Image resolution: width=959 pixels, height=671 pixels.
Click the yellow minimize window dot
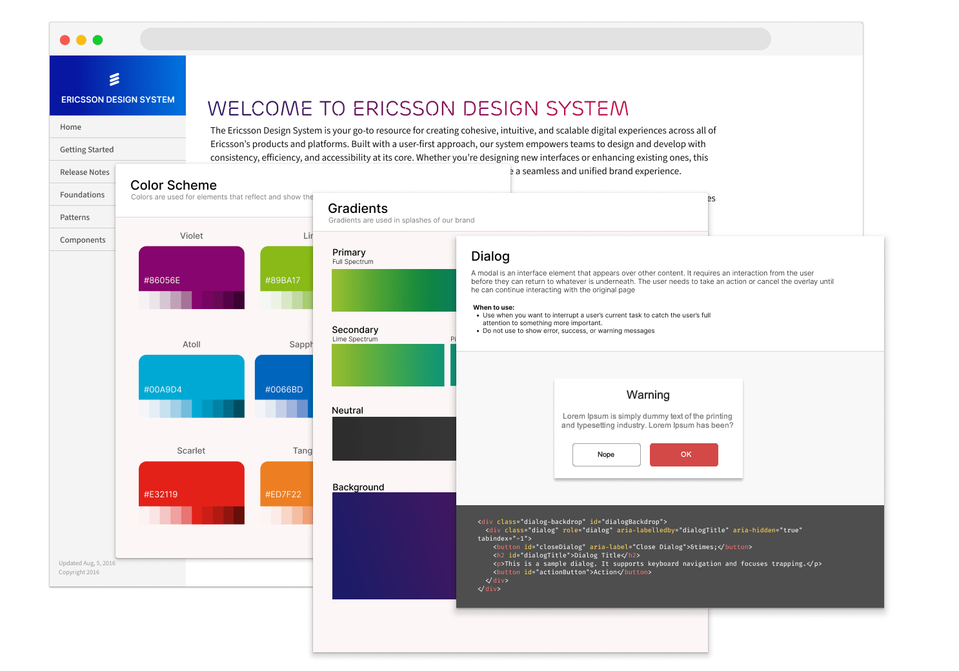click(x=81, y=40)
